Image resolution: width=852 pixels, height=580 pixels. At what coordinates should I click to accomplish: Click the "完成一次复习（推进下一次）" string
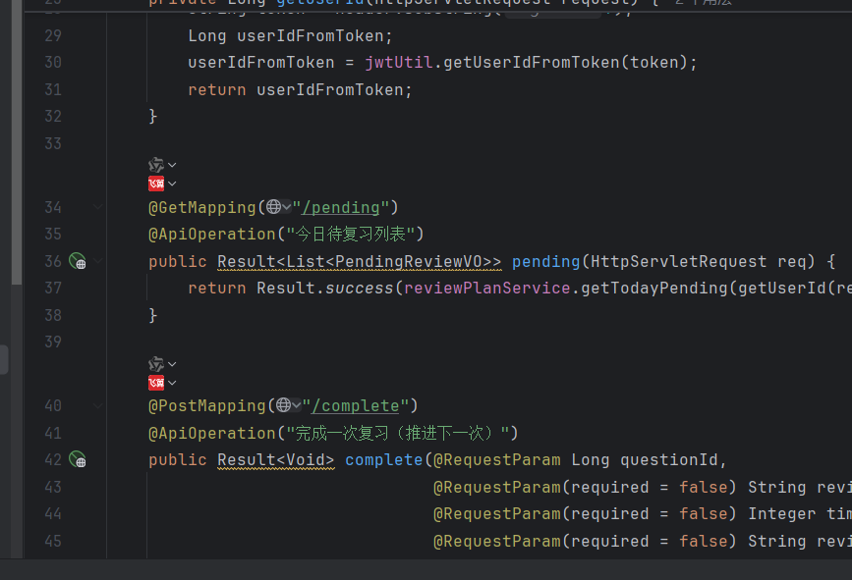tap(398, 433)
